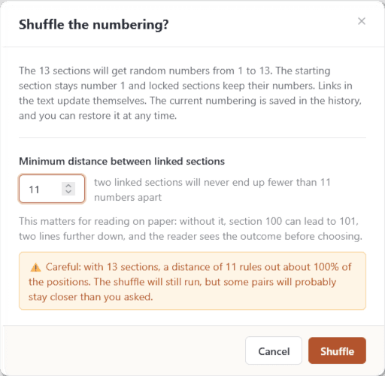Close the shuffle numbering dialog
The width and height of the screenshot is (385, 376).
[x=362, y=21]
